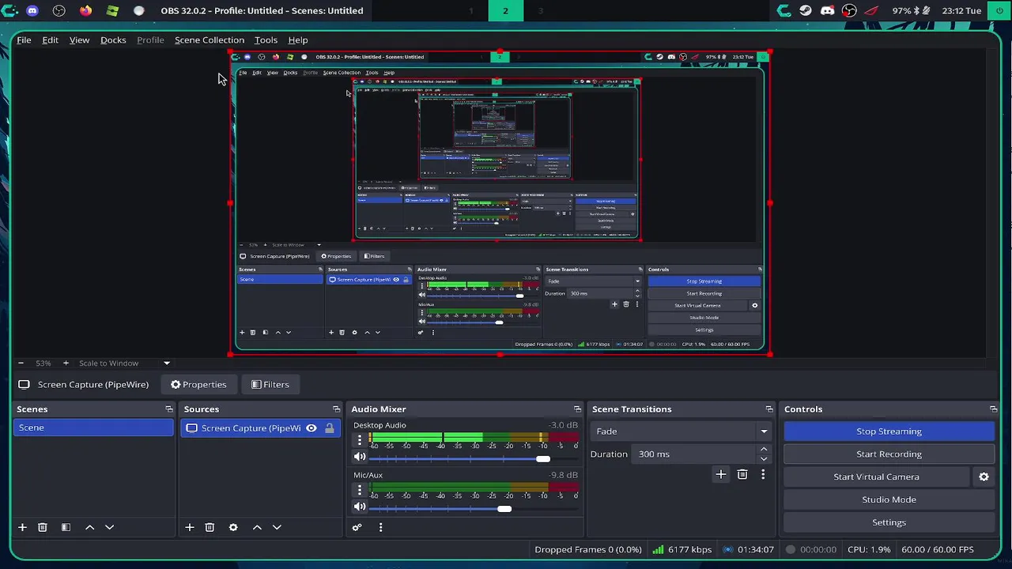Mute Mic/Aux speaker button
1012x569 pixels.
[360, 507]
